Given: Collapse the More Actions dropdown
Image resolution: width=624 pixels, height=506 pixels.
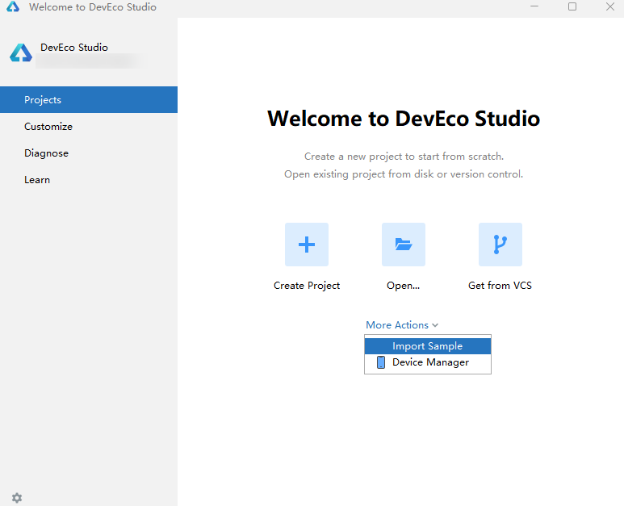Looking at the screenshot, I should [x=402, y=325].
